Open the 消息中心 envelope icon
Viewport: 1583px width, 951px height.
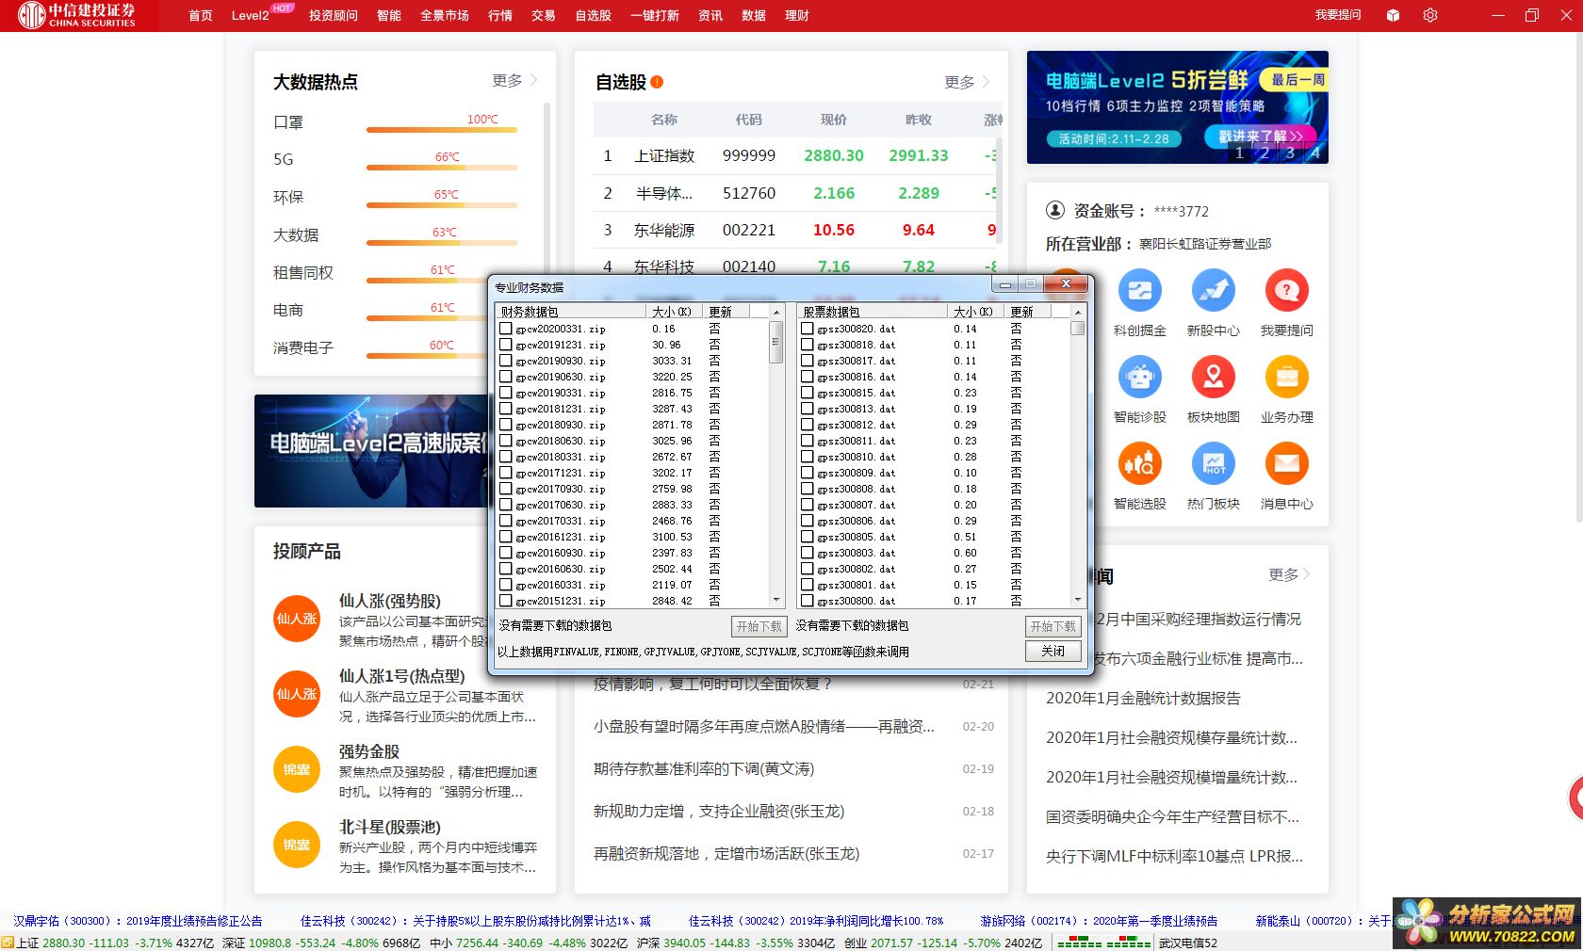(1286, 464)
